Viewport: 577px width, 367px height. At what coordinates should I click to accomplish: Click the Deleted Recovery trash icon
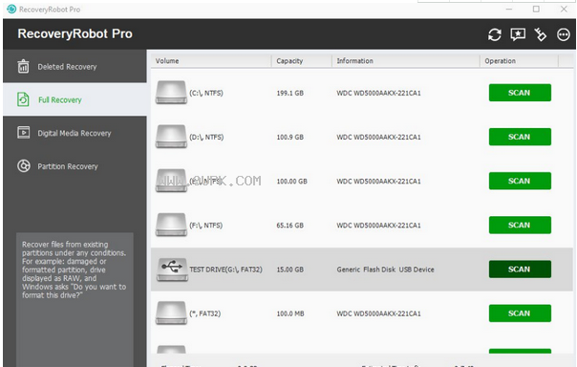point(23,66)
